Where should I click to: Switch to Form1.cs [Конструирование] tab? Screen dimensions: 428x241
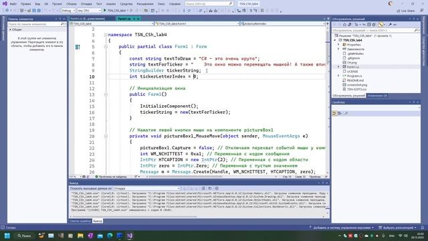click(x=88, y=19)
